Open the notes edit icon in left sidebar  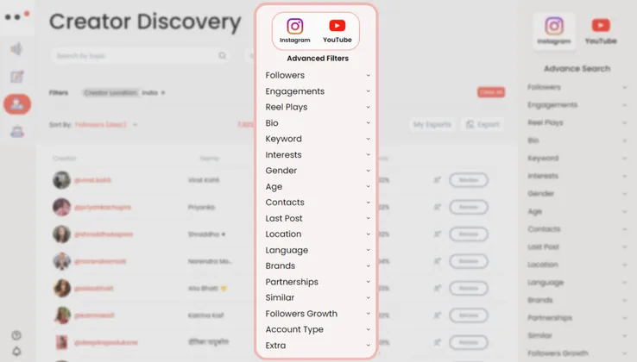point(17,77)
